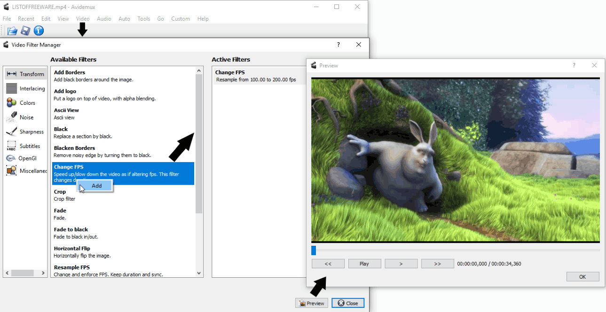
Task: Close the Video Filter Manager with X
Action: [x=359, y=45]
